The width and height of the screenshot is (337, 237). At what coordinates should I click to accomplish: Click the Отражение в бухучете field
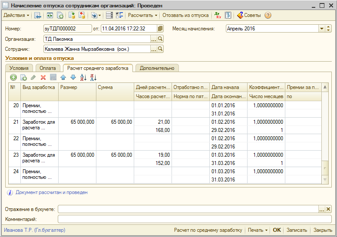point(188,209)
